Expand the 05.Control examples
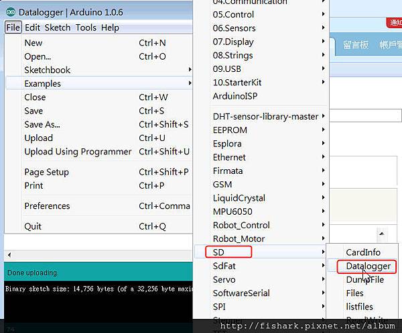 coord(261,14)
